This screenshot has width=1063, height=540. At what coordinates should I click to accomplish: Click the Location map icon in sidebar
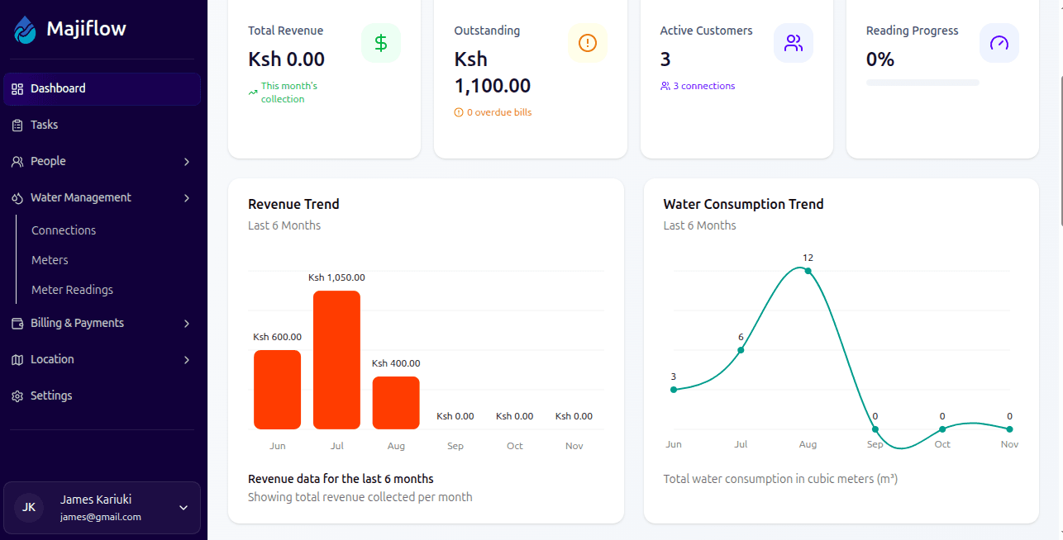tap(17, 360)
